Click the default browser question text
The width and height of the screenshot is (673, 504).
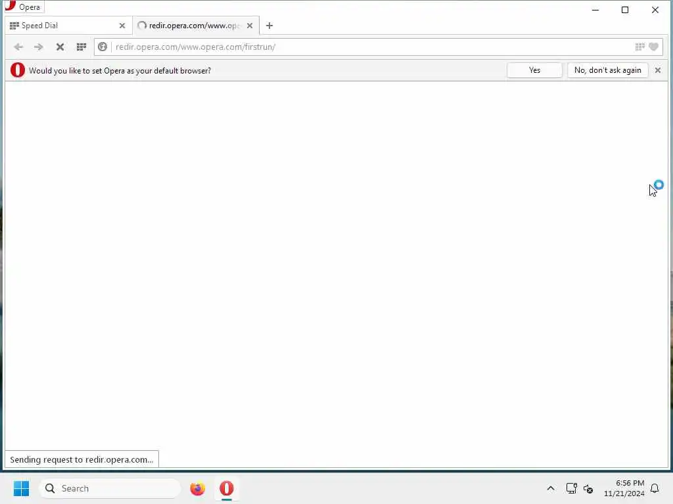pyautogui.click(x=120, y=71)
